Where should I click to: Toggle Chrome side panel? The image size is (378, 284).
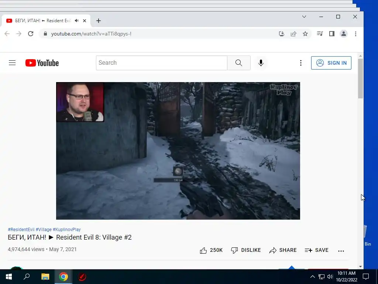(x=332, y=34)
